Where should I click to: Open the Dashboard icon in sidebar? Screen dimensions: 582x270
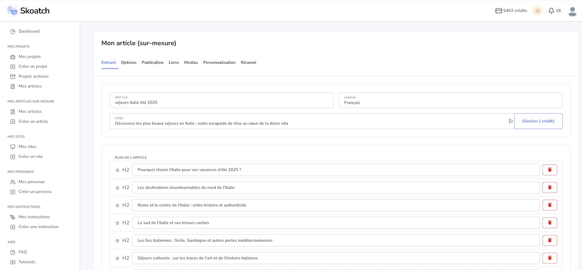(x=13, y=31)
